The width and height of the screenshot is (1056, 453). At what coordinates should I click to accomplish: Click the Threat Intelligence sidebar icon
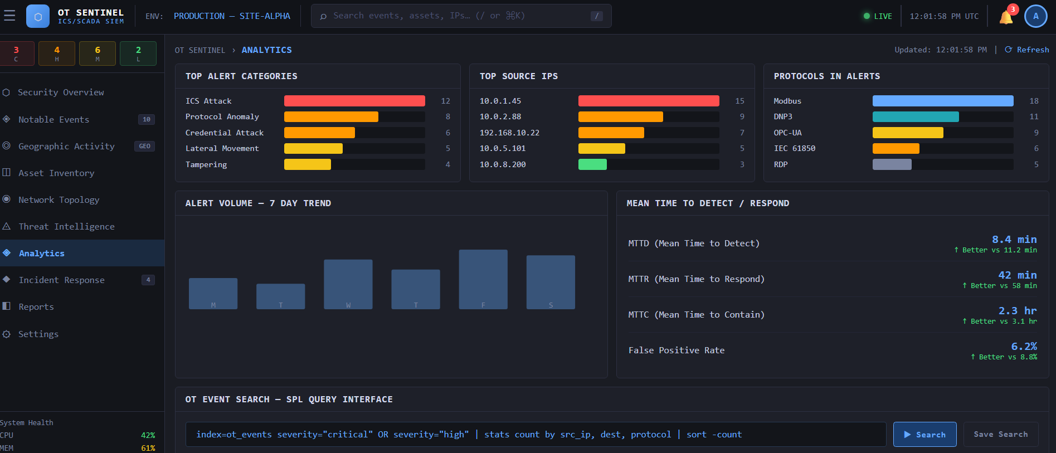pos(6,226)
